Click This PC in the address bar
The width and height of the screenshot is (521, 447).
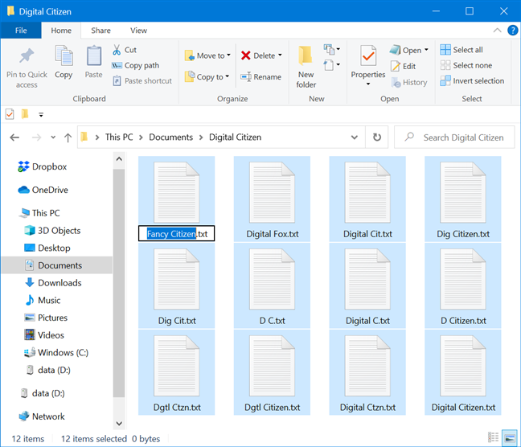click(119, 137)
